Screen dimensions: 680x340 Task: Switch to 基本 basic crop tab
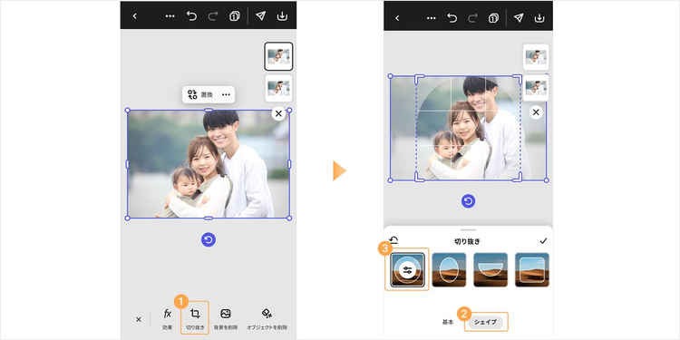coord(448,322)
